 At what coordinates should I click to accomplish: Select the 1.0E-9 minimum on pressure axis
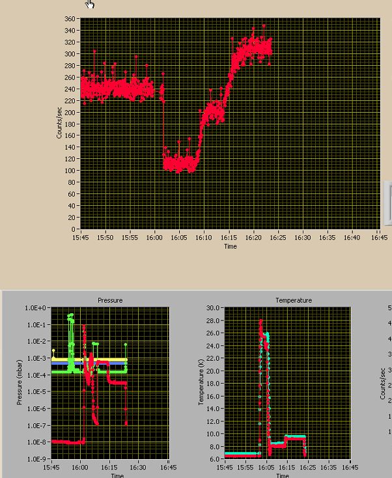36,459
